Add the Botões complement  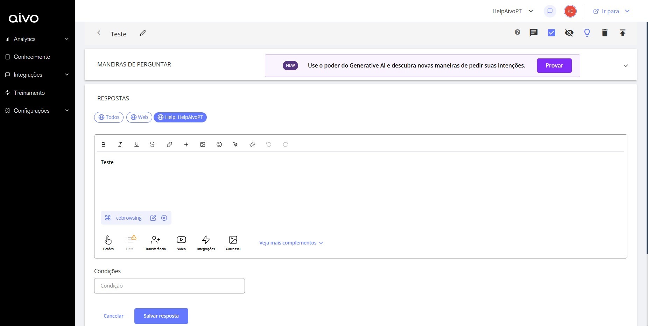click(x=108, y=242)
